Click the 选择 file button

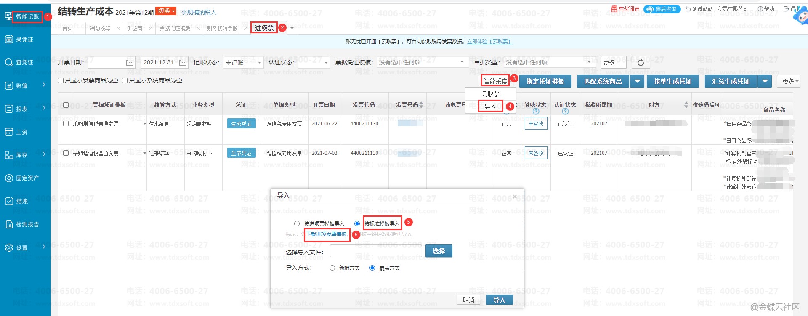(x=439, y=251)
